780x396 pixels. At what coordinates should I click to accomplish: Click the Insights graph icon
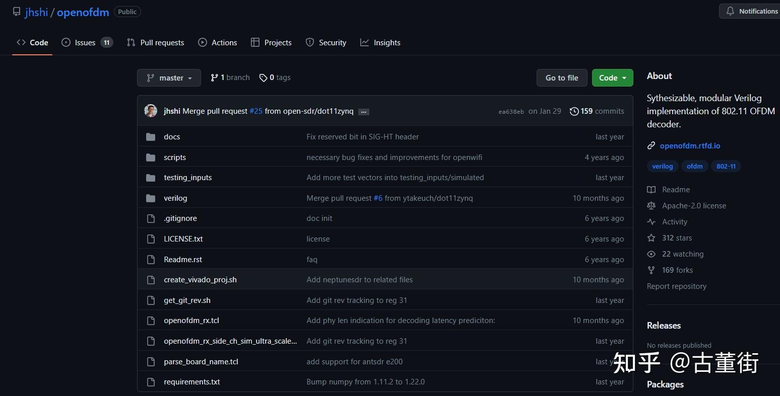pyautogui.click(x=364, y=42)
